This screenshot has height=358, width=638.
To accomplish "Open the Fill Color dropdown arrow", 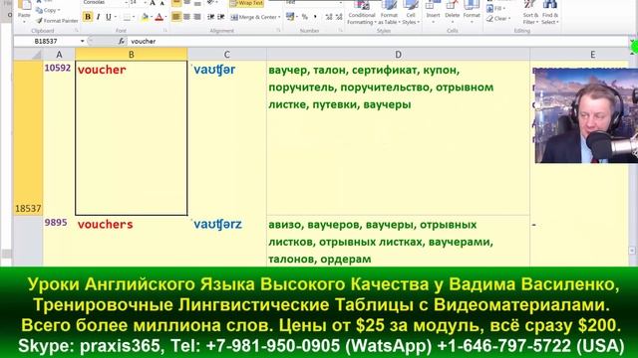I will coord(152,17).
